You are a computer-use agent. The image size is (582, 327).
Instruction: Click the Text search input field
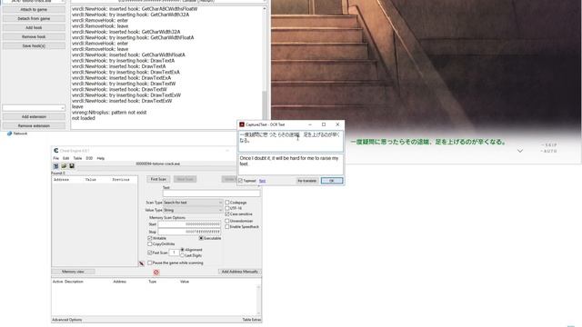pos(211,193)
